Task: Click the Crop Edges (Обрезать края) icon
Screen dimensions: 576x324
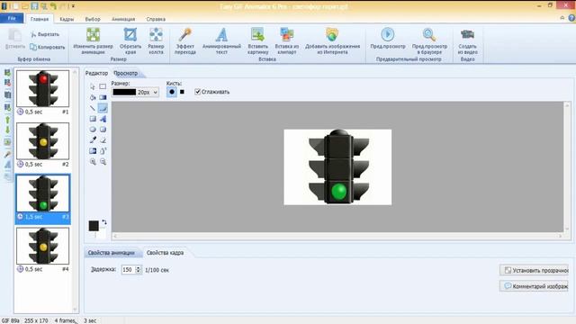Action: (130, 35)
